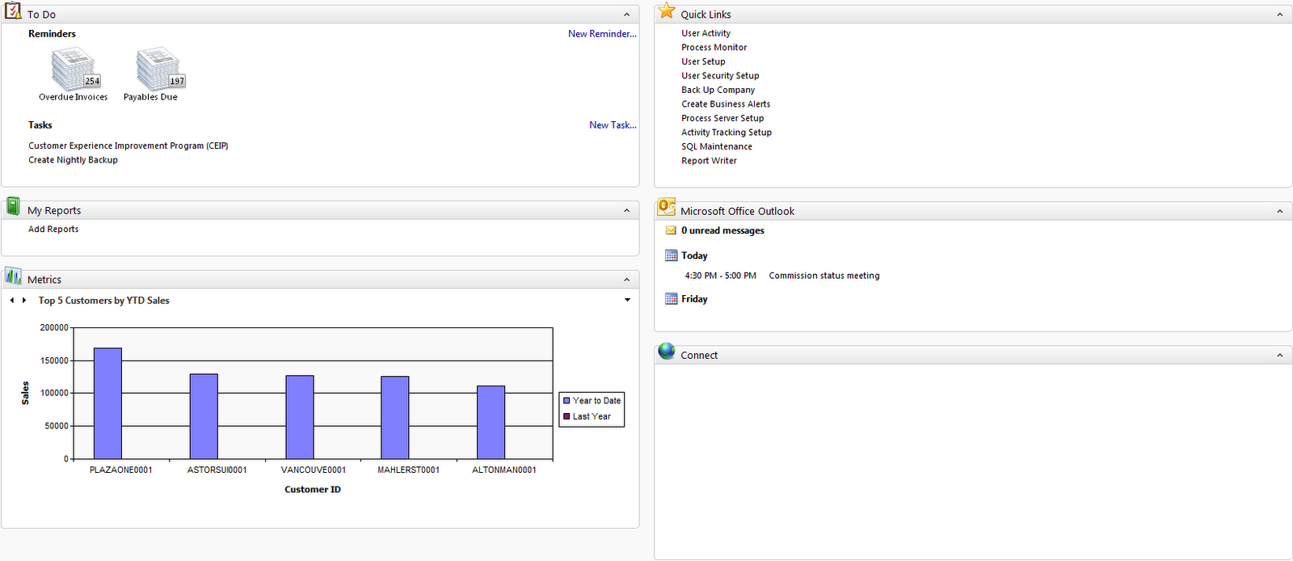
Task: Open User Security Setup quick link
Action: click(720, 76)
